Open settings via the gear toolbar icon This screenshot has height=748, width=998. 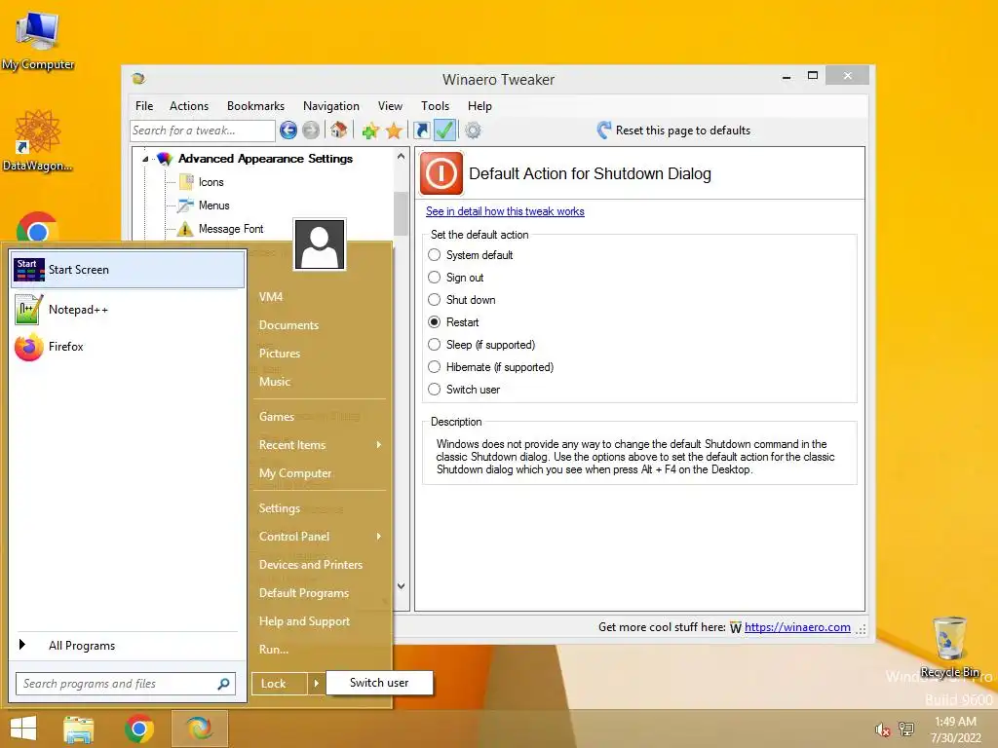473,131
